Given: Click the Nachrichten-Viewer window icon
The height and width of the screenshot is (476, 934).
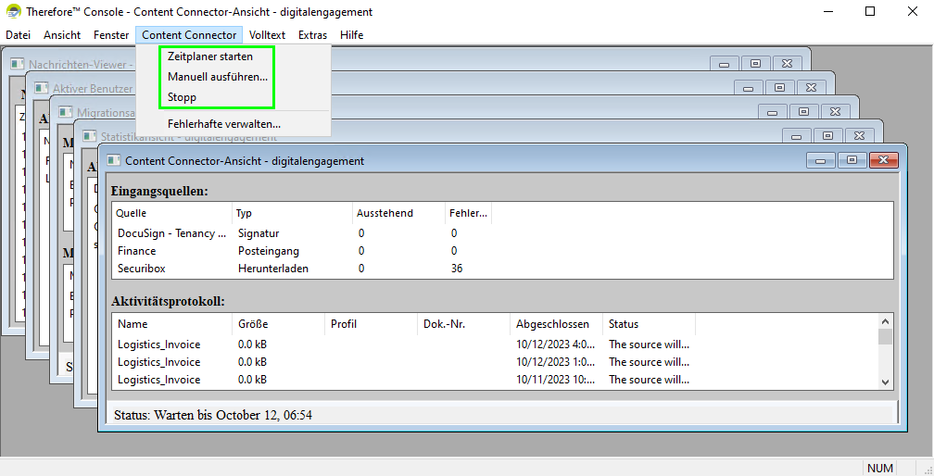Looking at the screenshot, I should [x=18, y=64].
